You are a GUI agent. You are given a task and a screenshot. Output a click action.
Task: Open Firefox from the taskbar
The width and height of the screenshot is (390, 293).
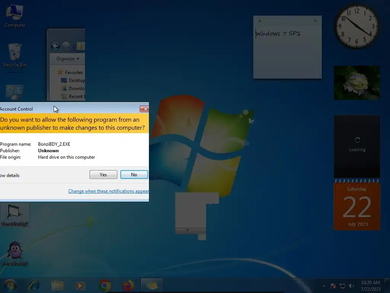tap(128, 285)
